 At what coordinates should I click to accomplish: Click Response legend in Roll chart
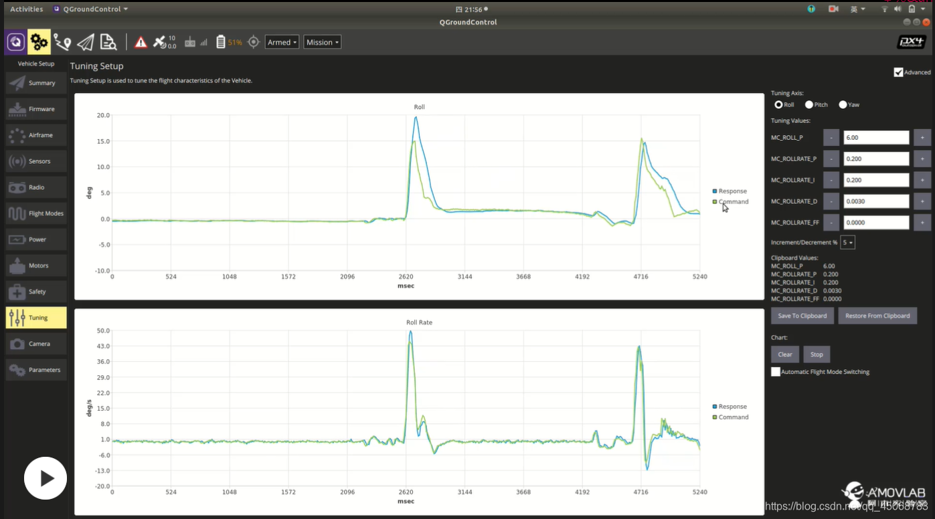[x=730, y=191]
